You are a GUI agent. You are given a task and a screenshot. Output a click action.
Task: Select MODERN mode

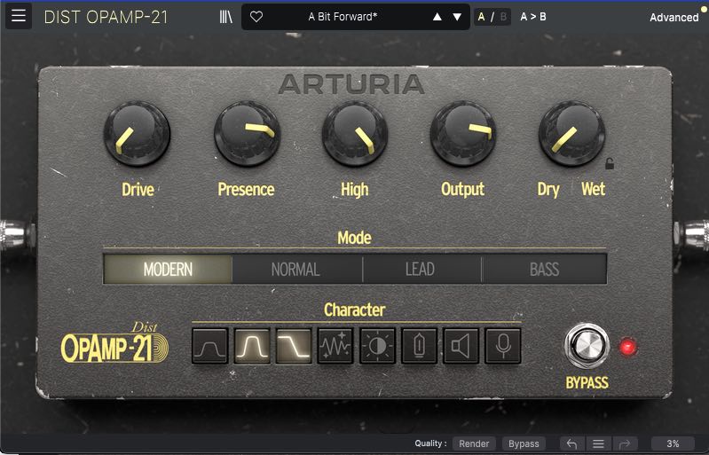point(168,270)
